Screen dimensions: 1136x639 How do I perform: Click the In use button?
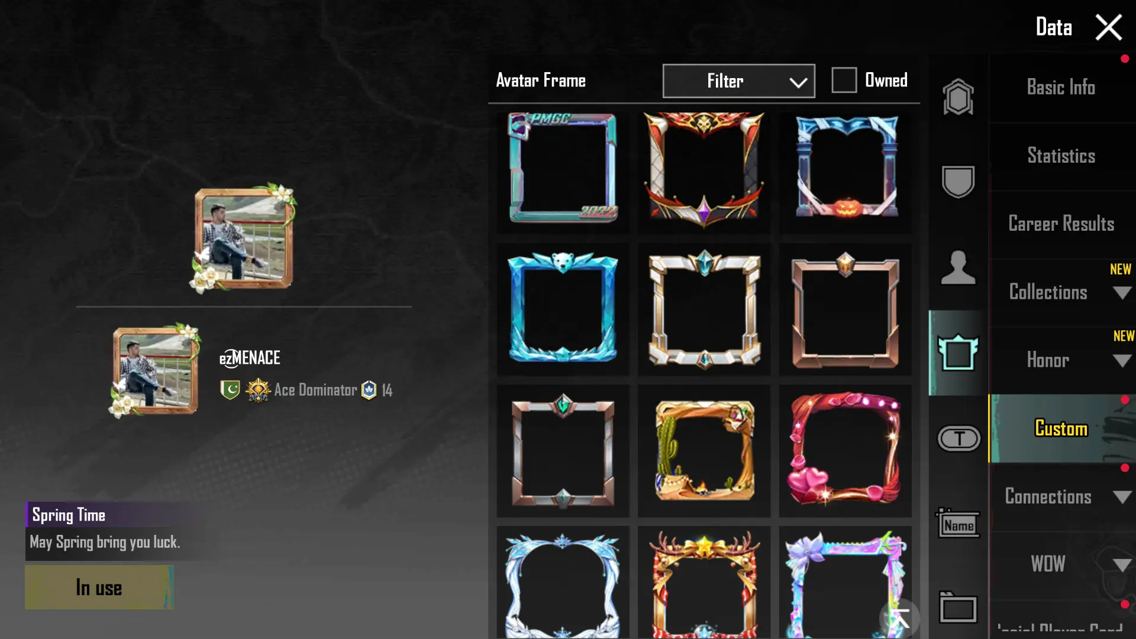pyautogui.click(x=99, y=588)
